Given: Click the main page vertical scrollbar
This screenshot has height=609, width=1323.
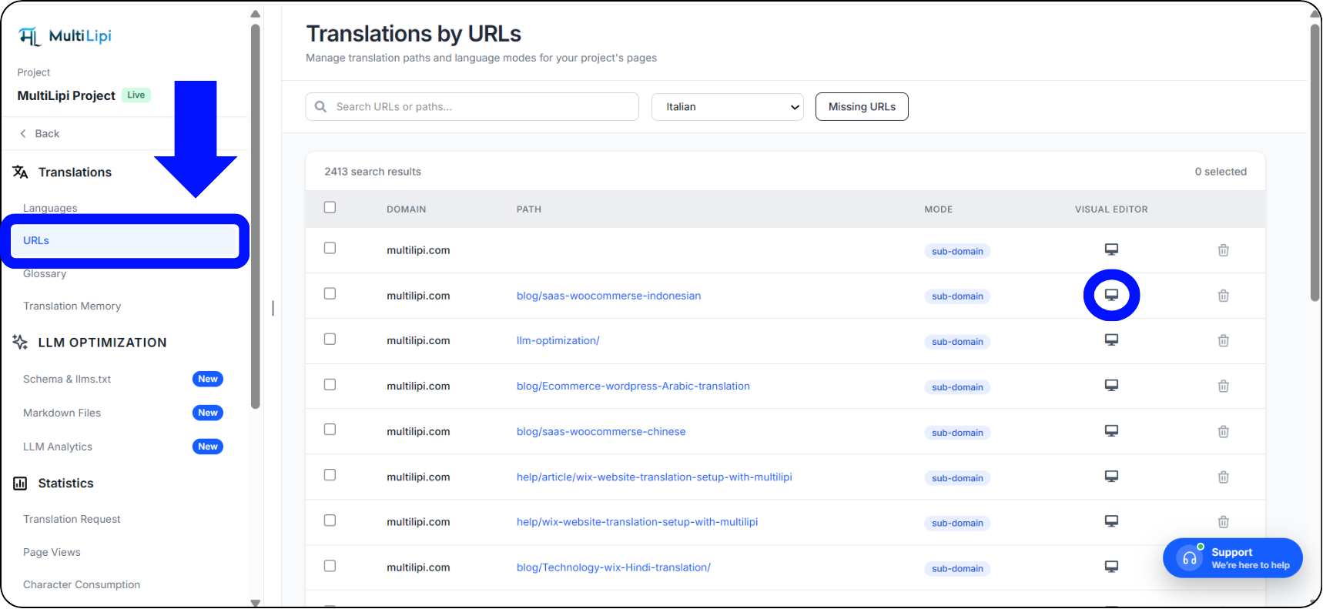Looking at the screenshot, I should pyautogui.click(x=1315, y=162).
